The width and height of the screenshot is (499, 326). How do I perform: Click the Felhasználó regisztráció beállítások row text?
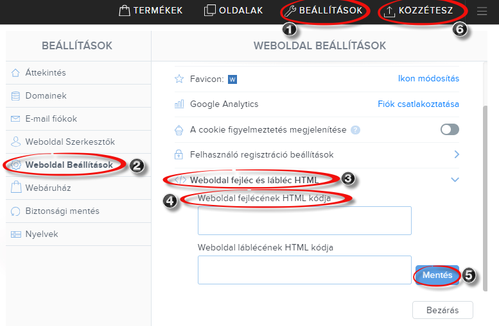click(x=261, y=154)
